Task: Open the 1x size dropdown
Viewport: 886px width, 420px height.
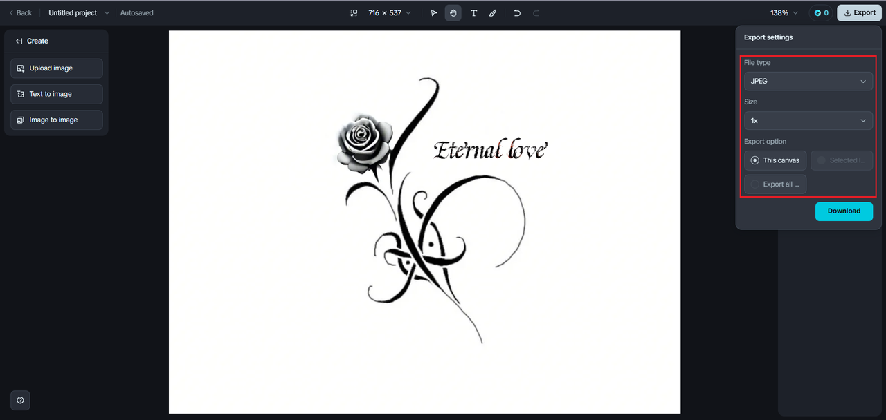Action: pos(808,120)
